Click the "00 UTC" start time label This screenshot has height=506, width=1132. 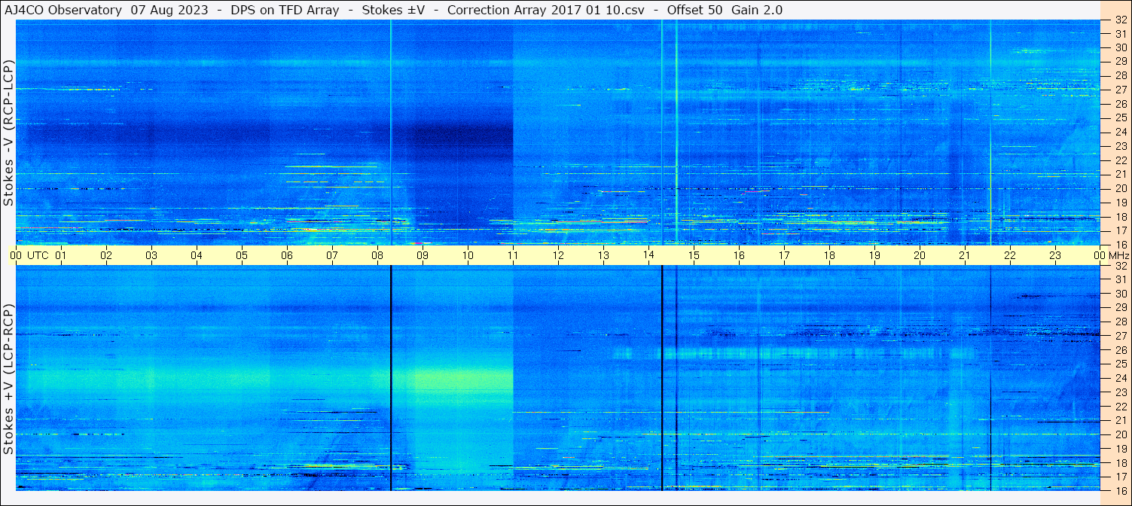tap(29, 255)
